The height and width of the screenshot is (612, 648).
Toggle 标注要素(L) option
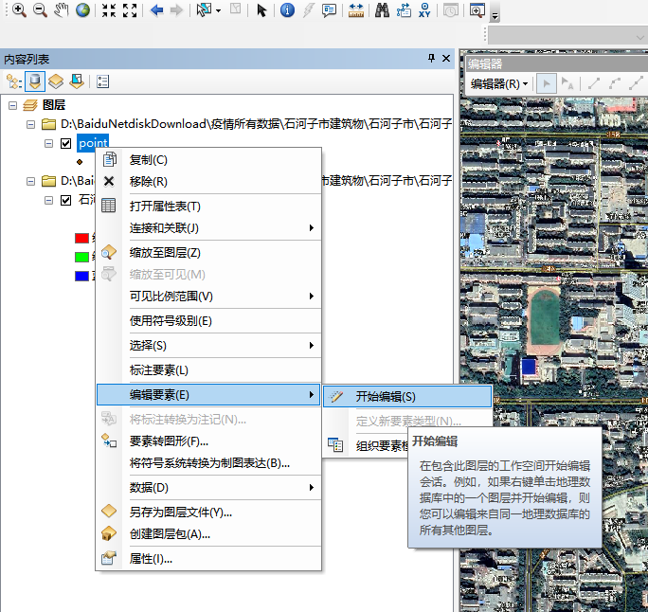208,369
